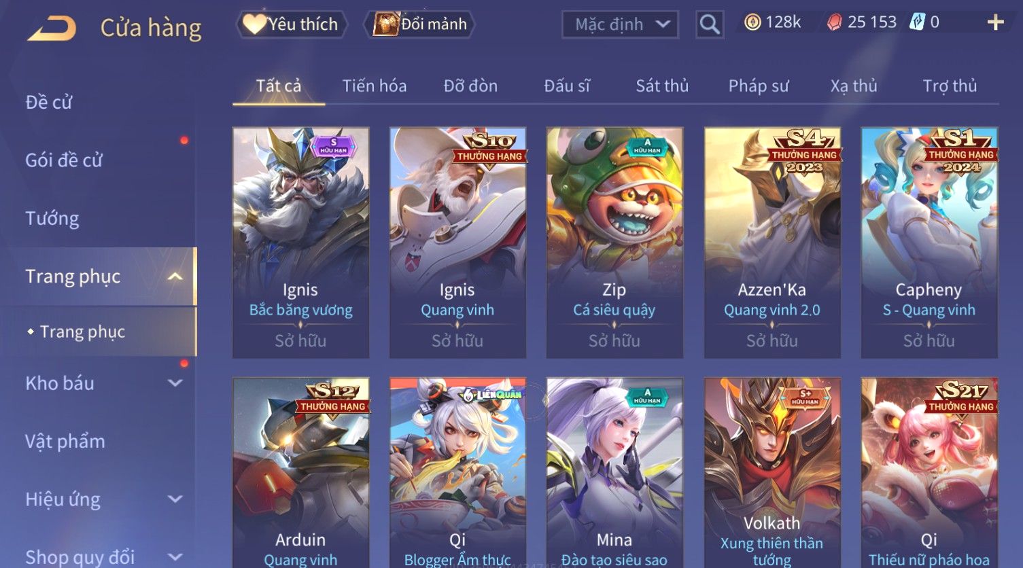Select Capheny S - Quang vinh skin
The width and height of the screenshot is (1023, 568).
[929, 243]
